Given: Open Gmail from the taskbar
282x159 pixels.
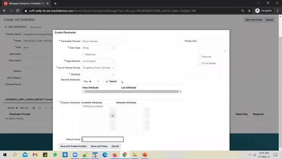Looking at the screenshot, I should pyautogui.click(x=35, y=155).
